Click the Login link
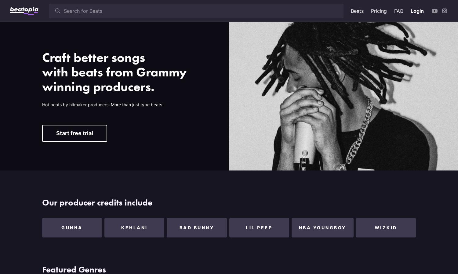The width and height of the screenshot is (458, 274). coord(417,11)
